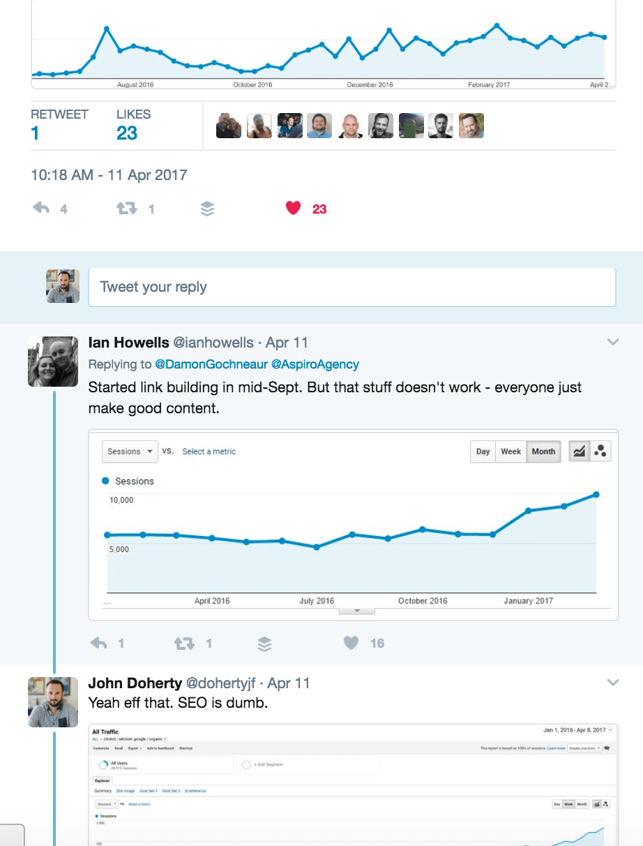Retweet the main tweet dated 11 Apr 2017
643x846 pixels.
point(126,208)
